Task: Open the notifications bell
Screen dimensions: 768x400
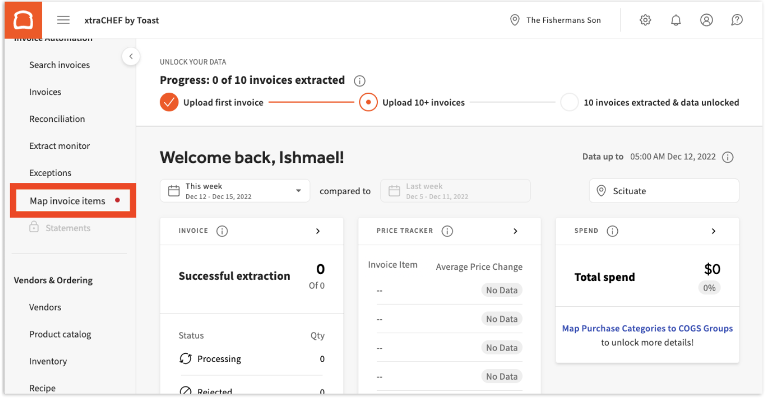Action: tap(676, 20)
